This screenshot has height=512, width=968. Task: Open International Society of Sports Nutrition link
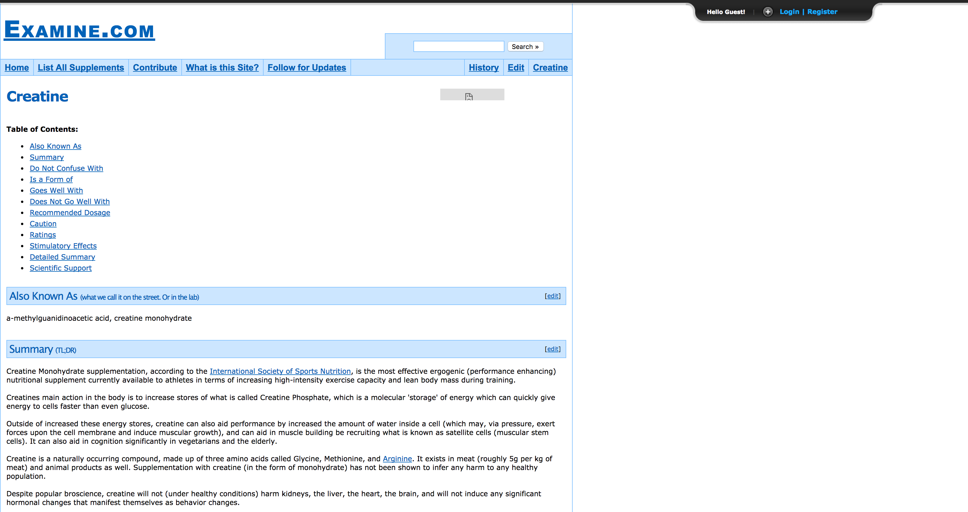(280, 371)
